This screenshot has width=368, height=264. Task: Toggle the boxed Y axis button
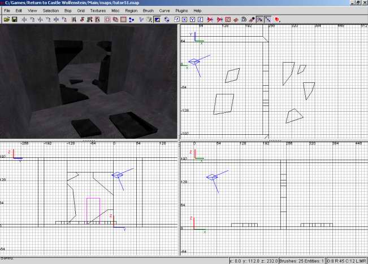[192, 19]
